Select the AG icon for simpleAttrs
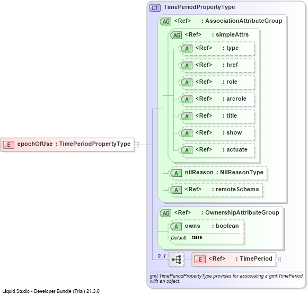The width and height of the screenshot is (308, 294). click(176, 35)
